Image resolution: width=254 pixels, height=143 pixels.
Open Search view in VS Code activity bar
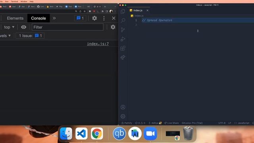(123, 20)
